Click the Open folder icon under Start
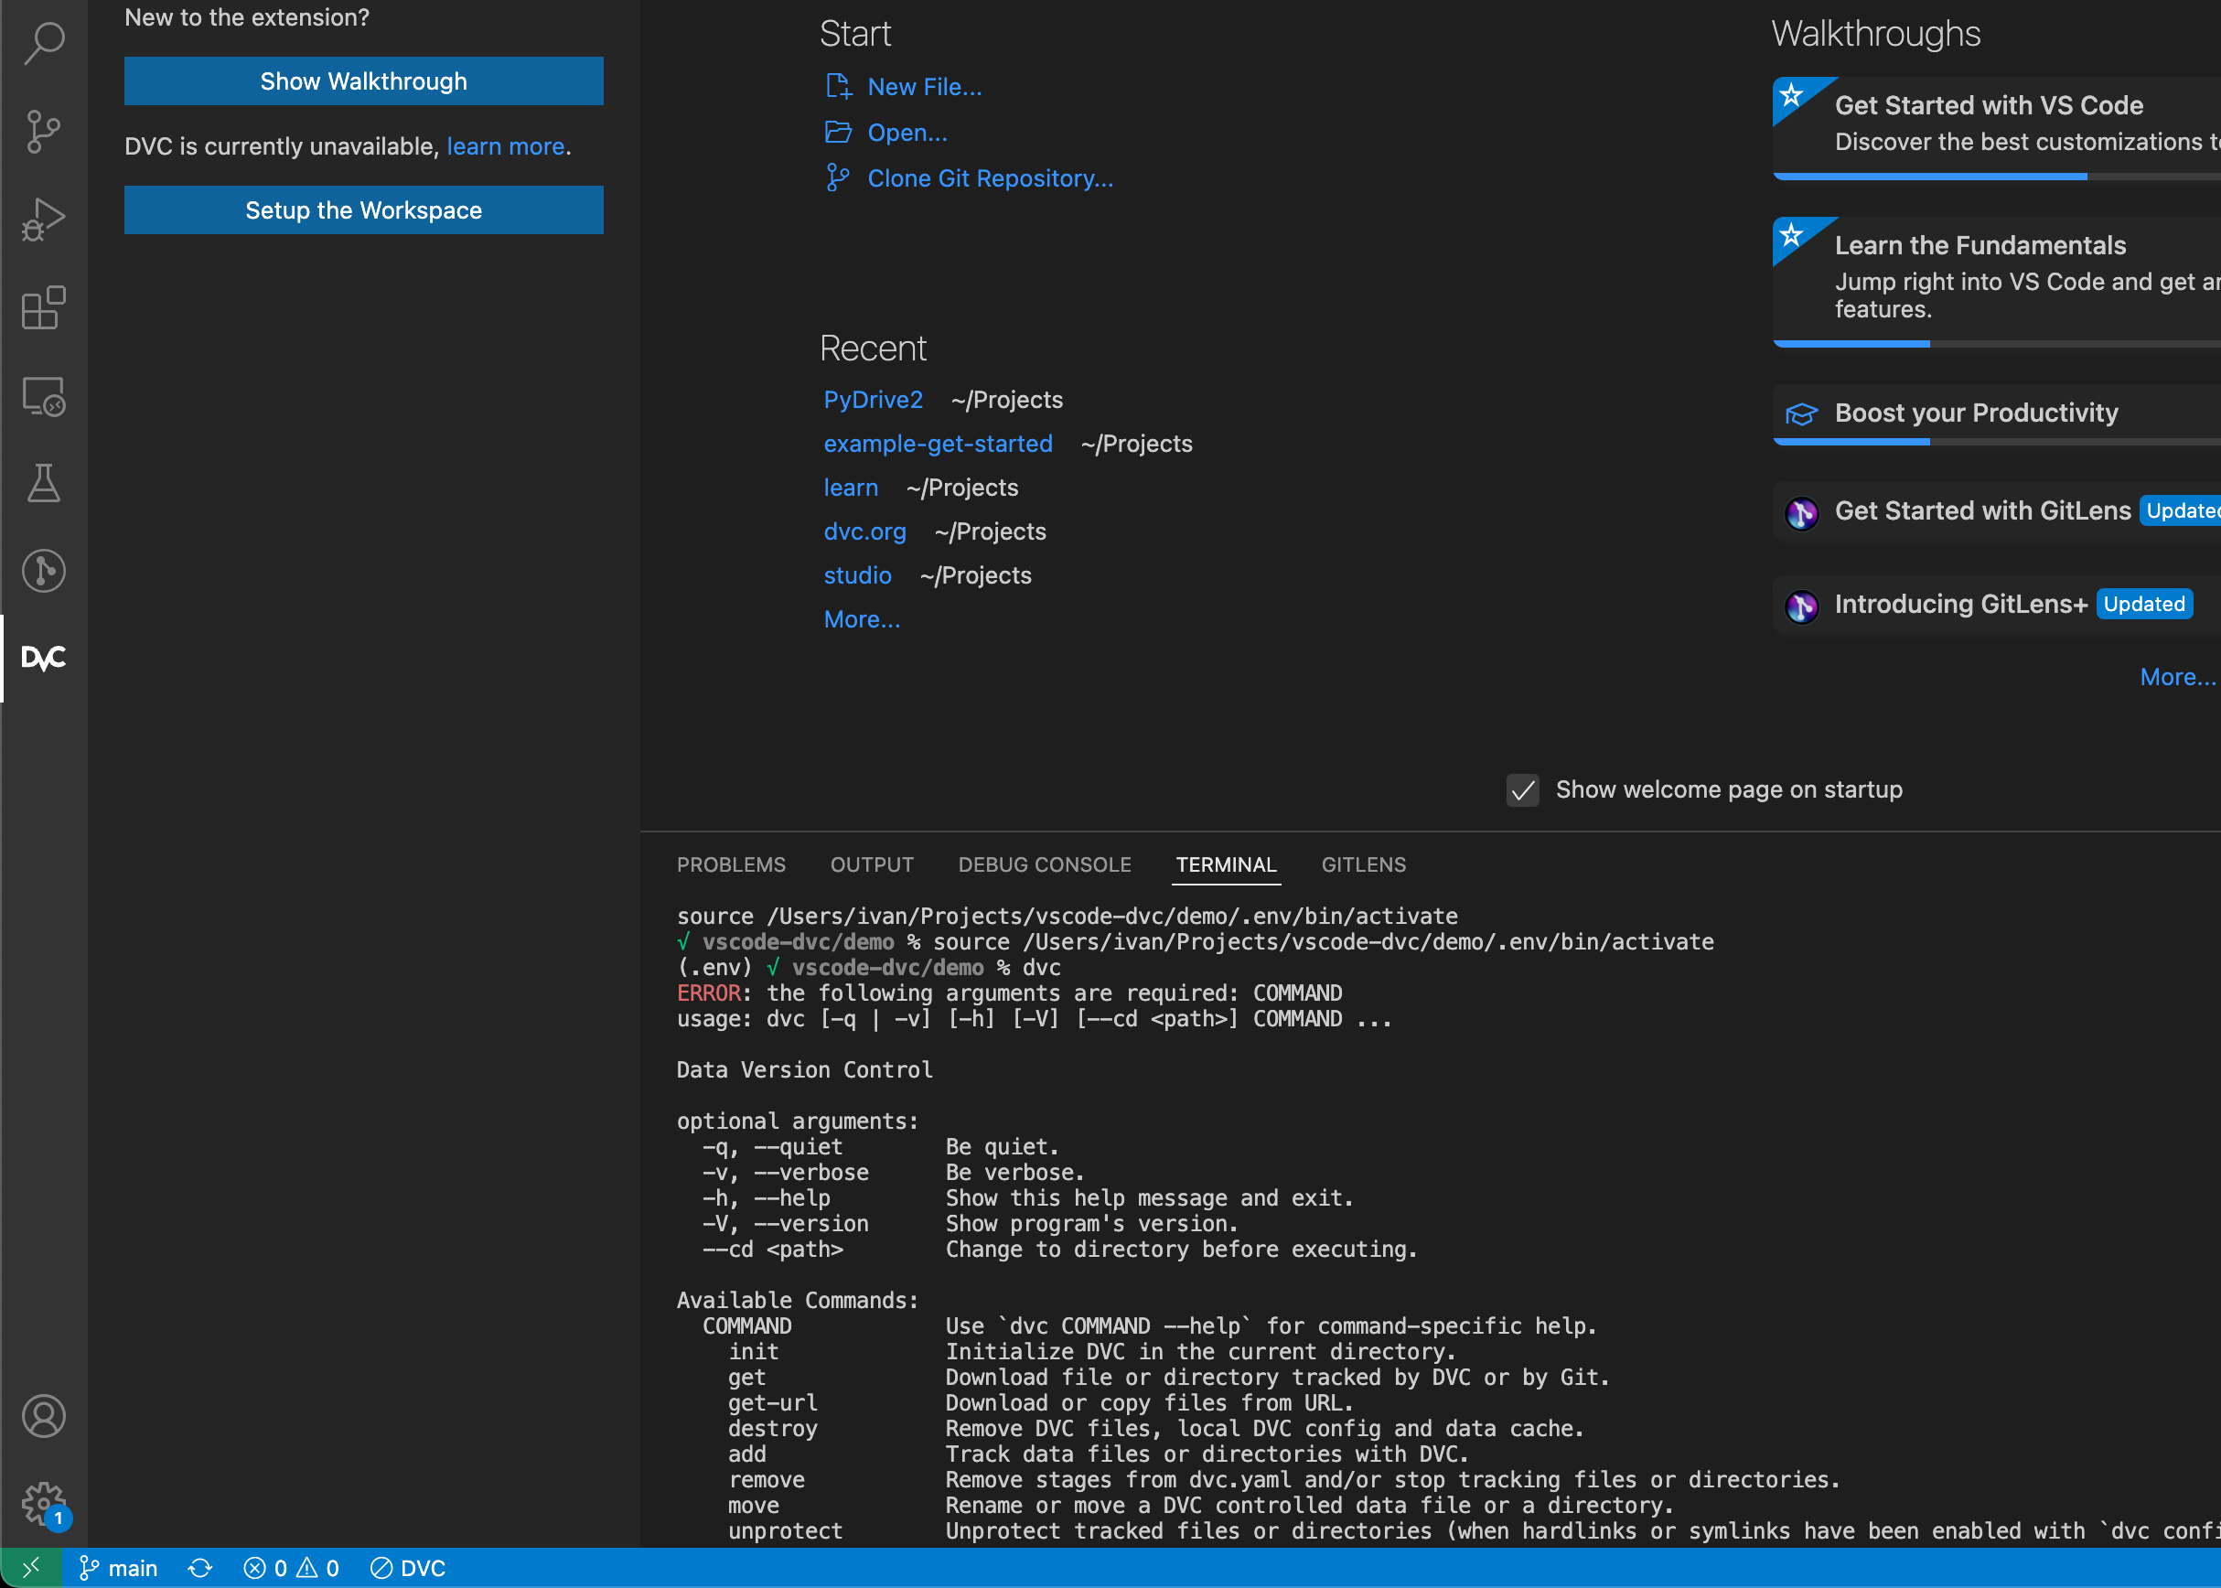 [839, 132]
